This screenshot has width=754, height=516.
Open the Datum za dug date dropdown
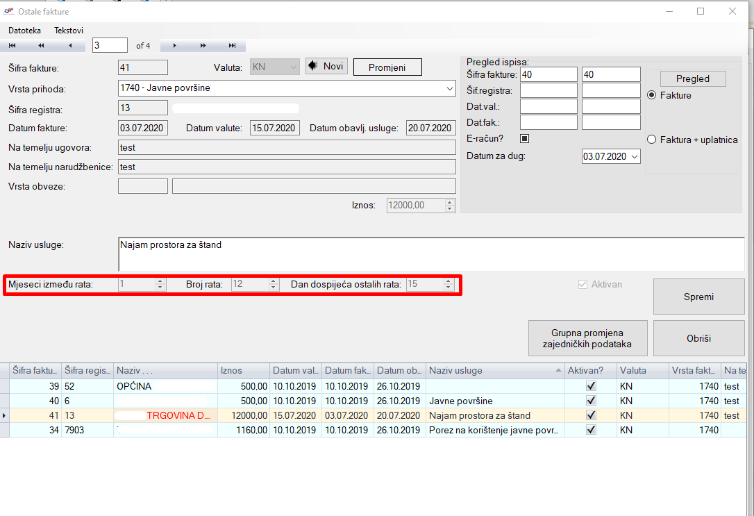(634, 157)
